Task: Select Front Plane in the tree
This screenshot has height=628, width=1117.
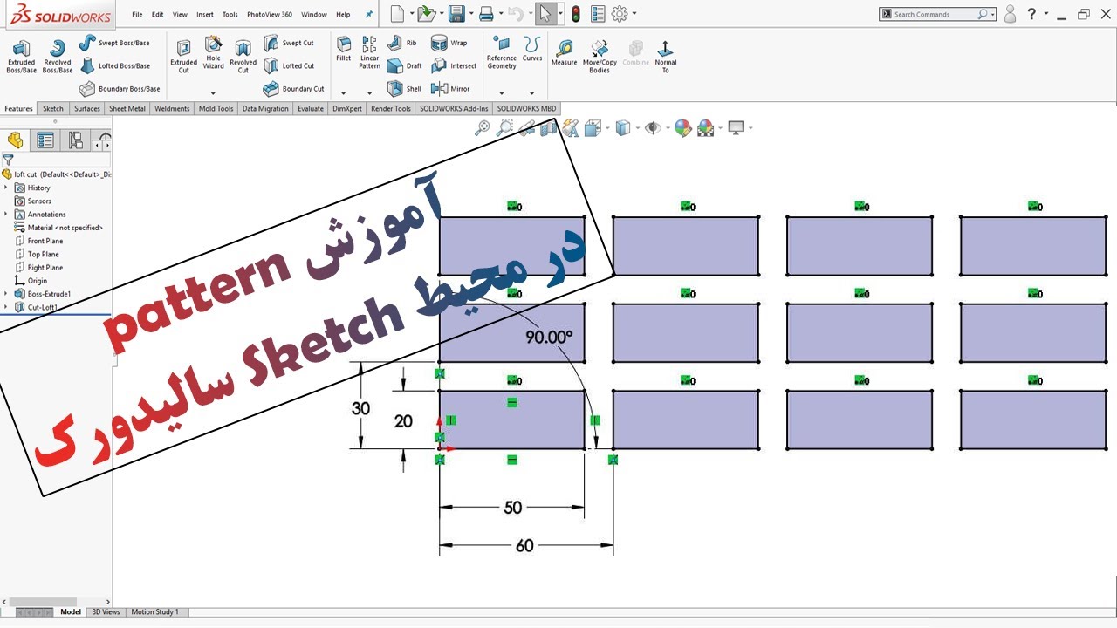Action: coord(39,241)
